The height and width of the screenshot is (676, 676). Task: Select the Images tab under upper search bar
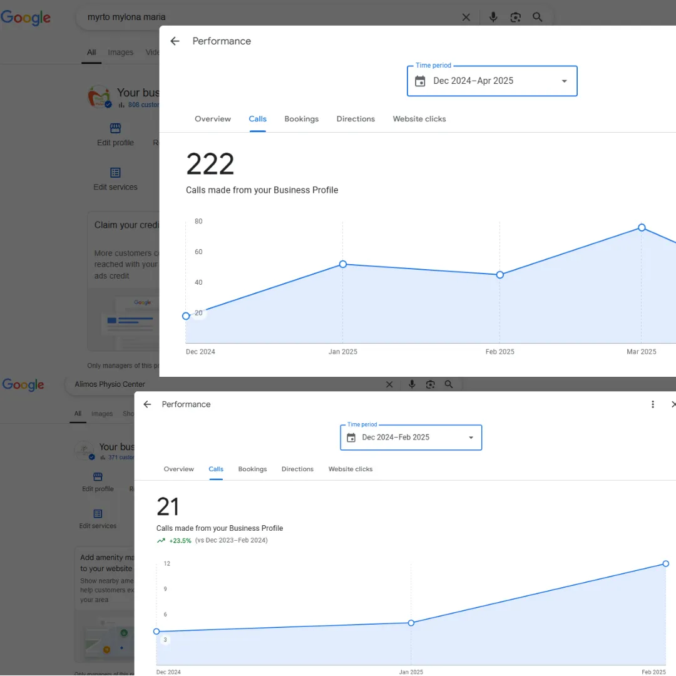click(x=120, y=52)
